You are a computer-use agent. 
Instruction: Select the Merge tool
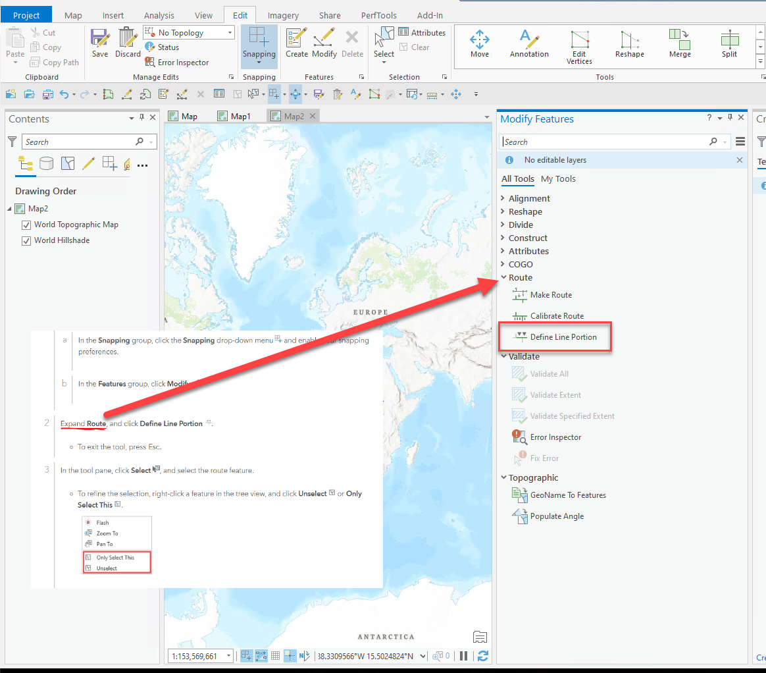tap(679, 43)
